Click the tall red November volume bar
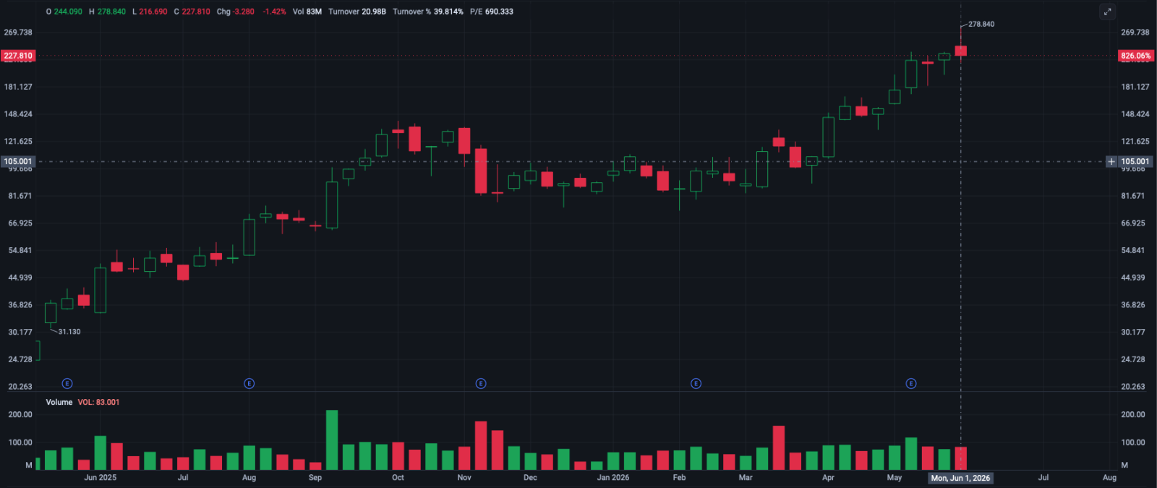The height and width of the screenshot is (488, 1157). pyautogui.click(x=481, y=445)
